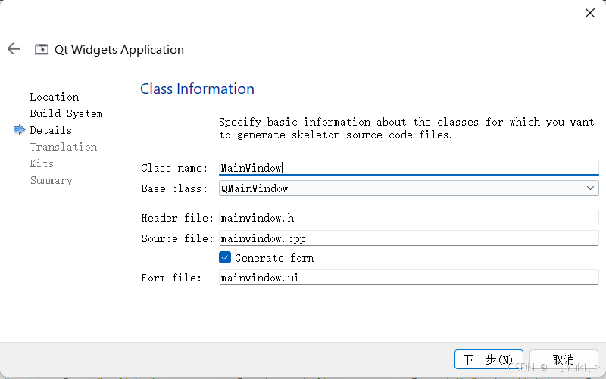606x379 pixels.
Task: Click the Class Information heading
Action: click(197, 89)
